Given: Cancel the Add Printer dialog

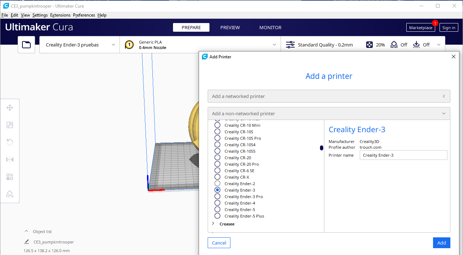Looking at the screenshot, I should [x=219, y=243].
